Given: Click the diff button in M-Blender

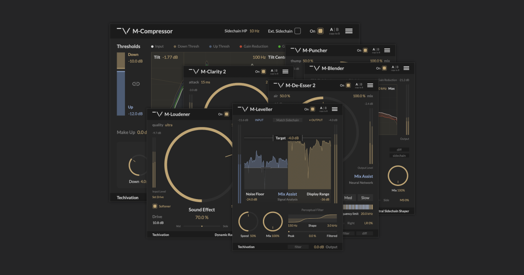Looking at the screenshot, I should click(x=399, y=150).
